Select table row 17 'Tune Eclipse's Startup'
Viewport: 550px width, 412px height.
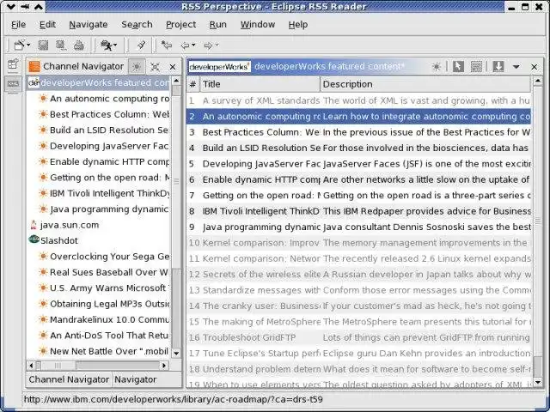point(358,354)
